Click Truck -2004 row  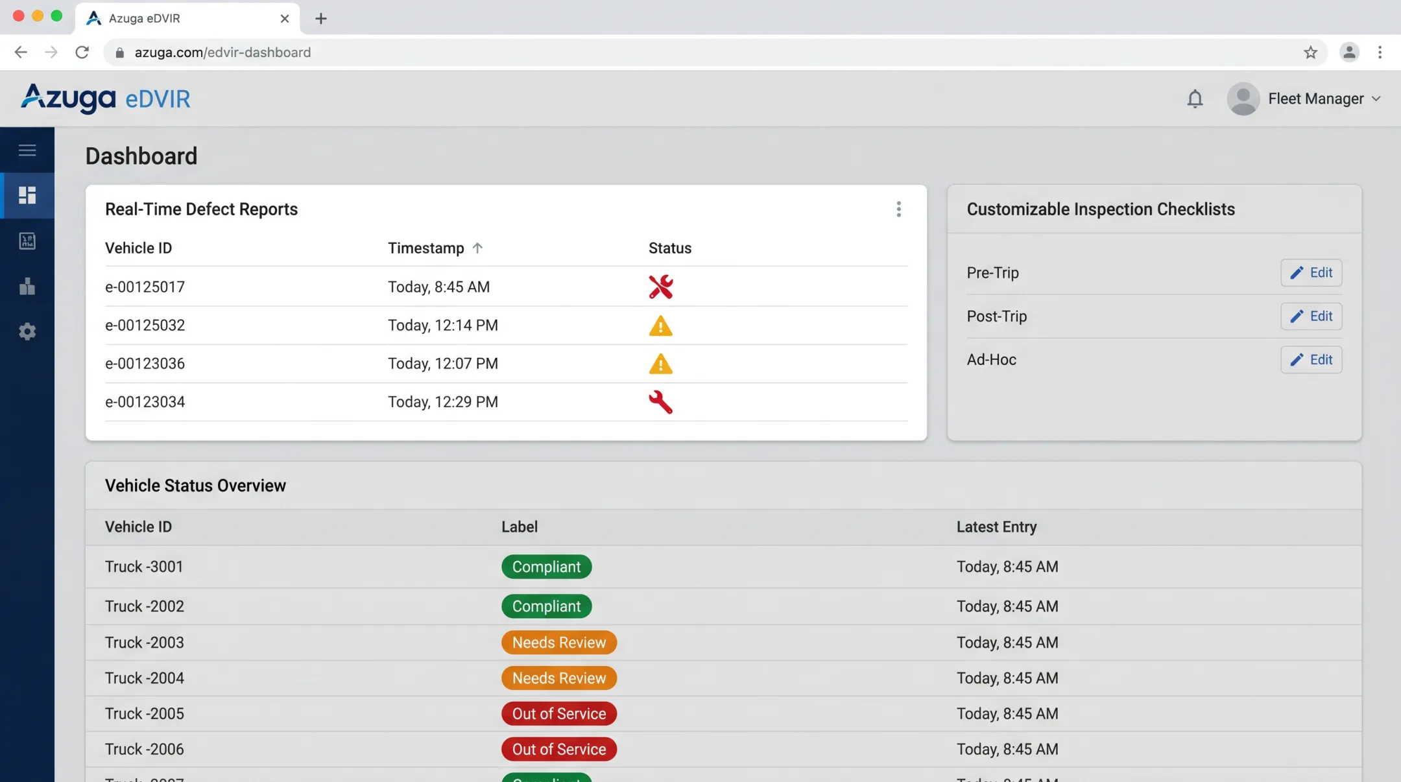[723, 678]
